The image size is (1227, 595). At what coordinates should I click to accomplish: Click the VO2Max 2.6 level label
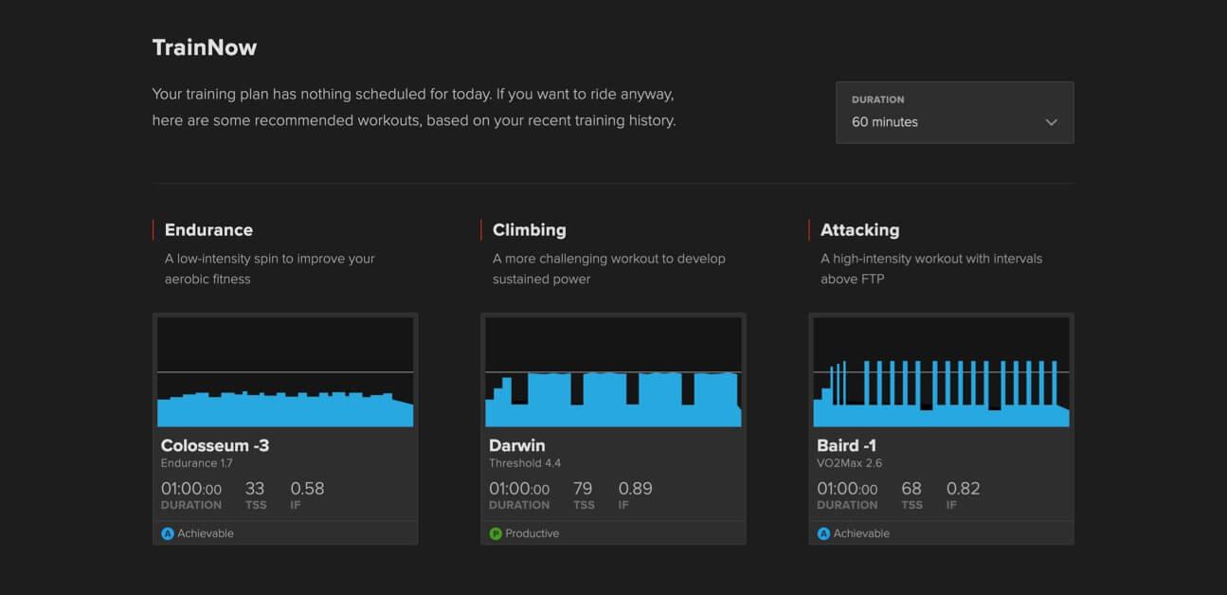pyautogui.click(x=850, y=463)
